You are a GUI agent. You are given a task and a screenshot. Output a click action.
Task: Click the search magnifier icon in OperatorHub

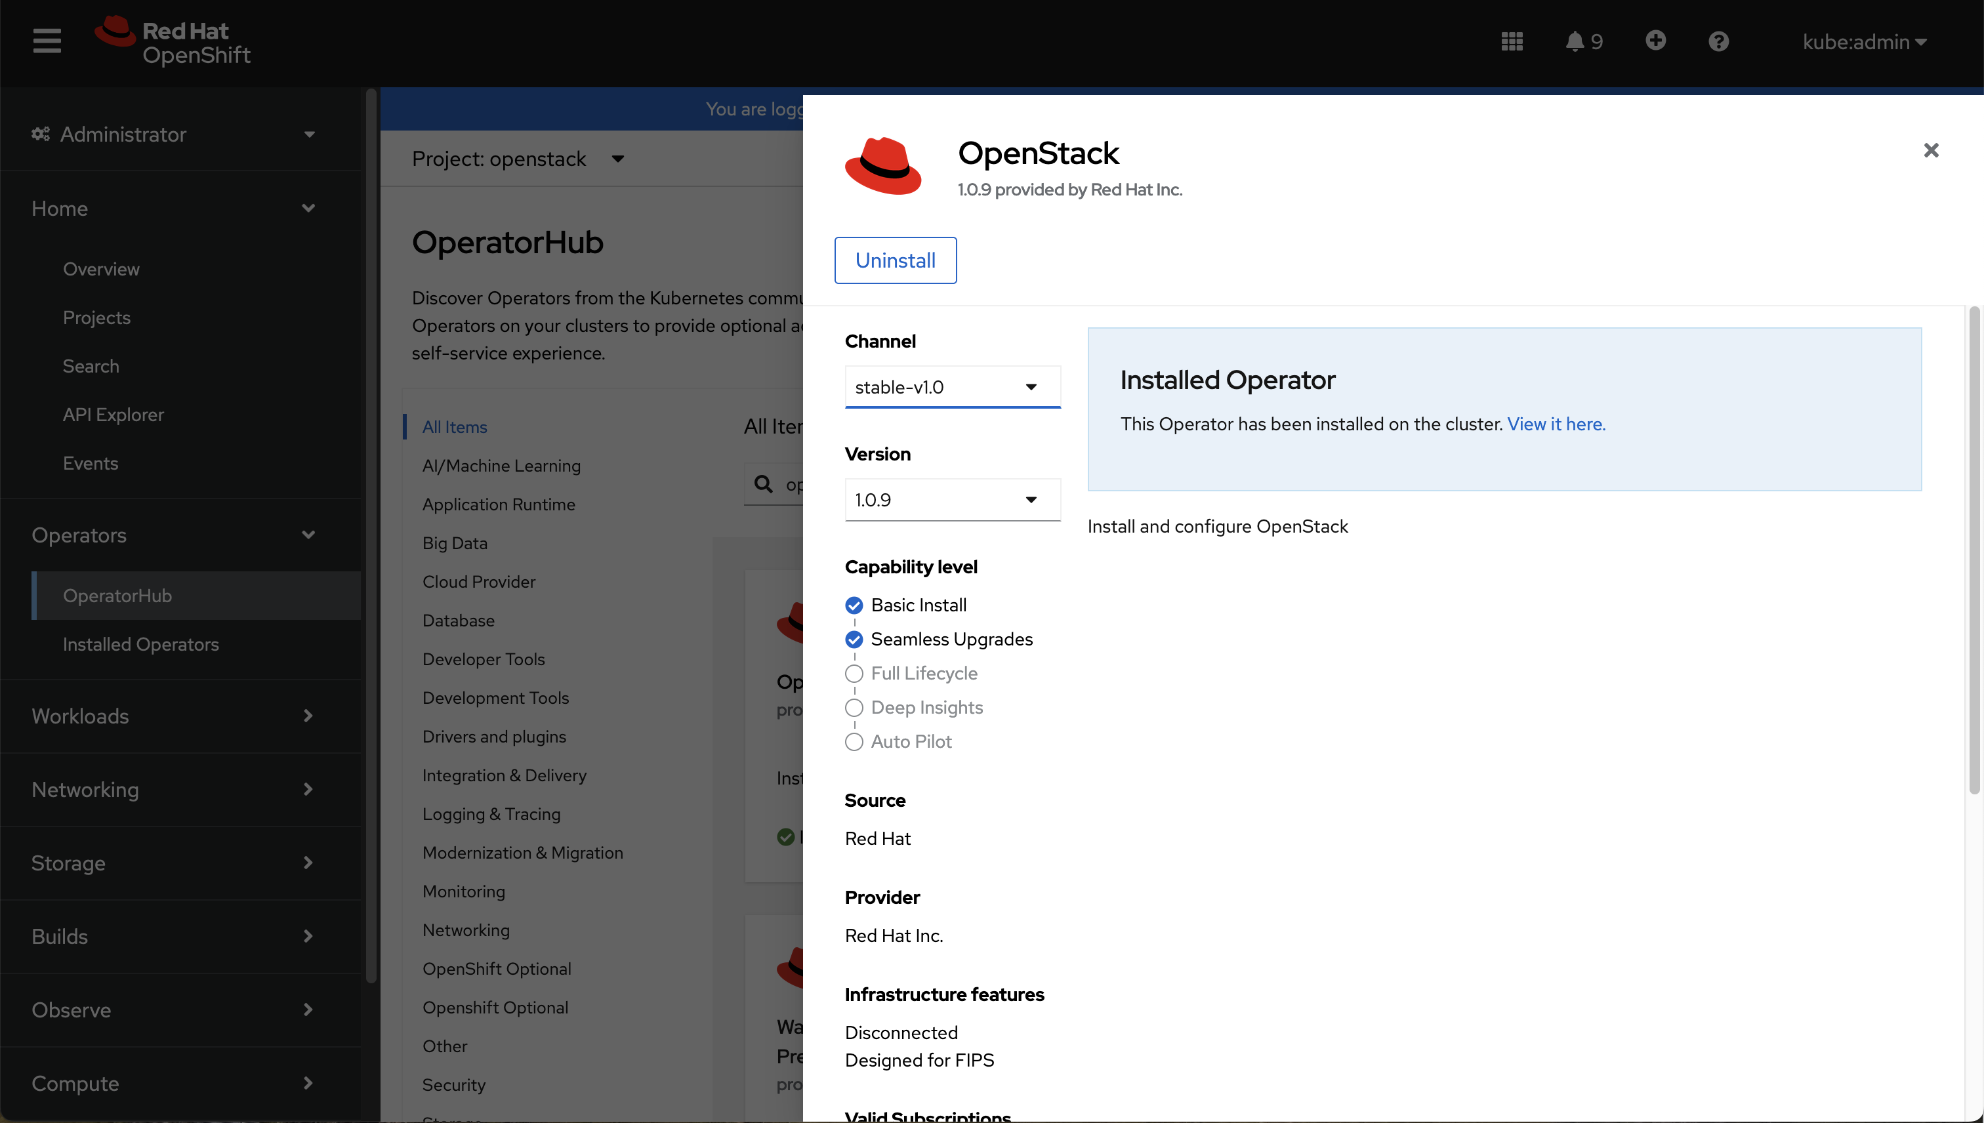coord(764,483)
